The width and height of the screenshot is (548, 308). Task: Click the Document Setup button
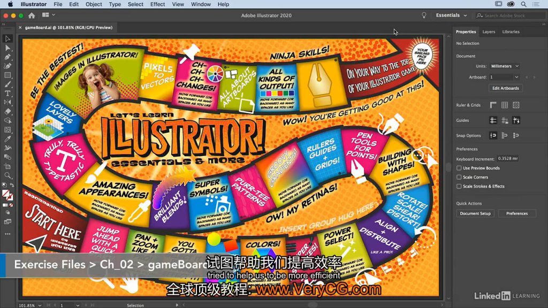(475, 213)
